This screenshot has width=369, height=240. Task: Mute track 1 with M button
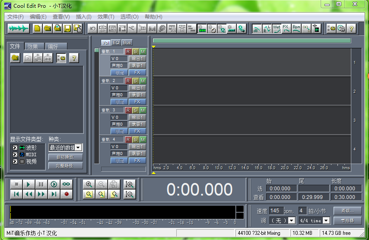143,51
